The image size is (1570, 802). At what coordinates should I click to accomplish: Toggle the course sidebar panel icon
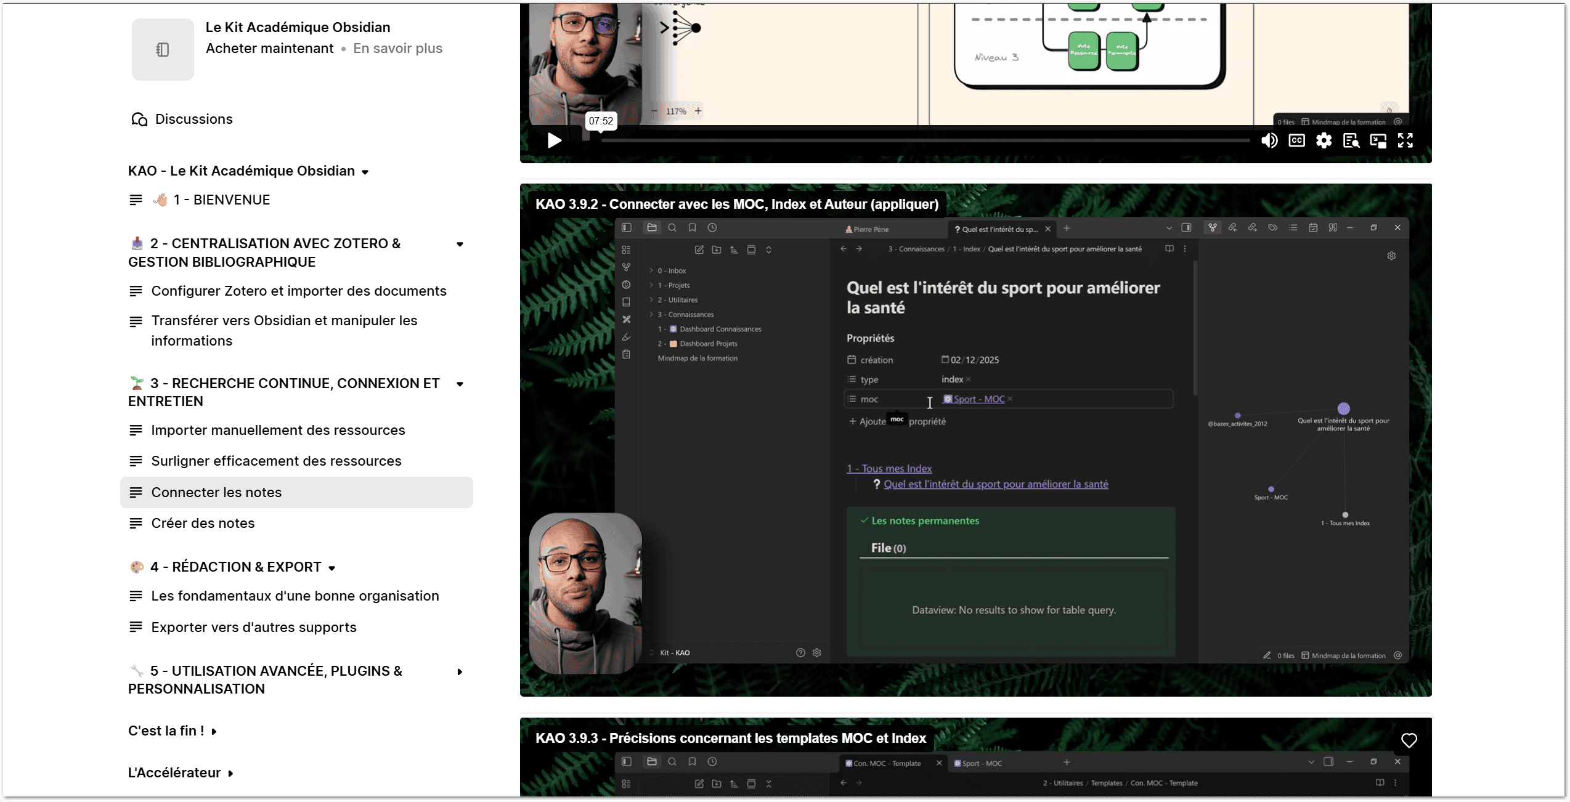point(163,49)
